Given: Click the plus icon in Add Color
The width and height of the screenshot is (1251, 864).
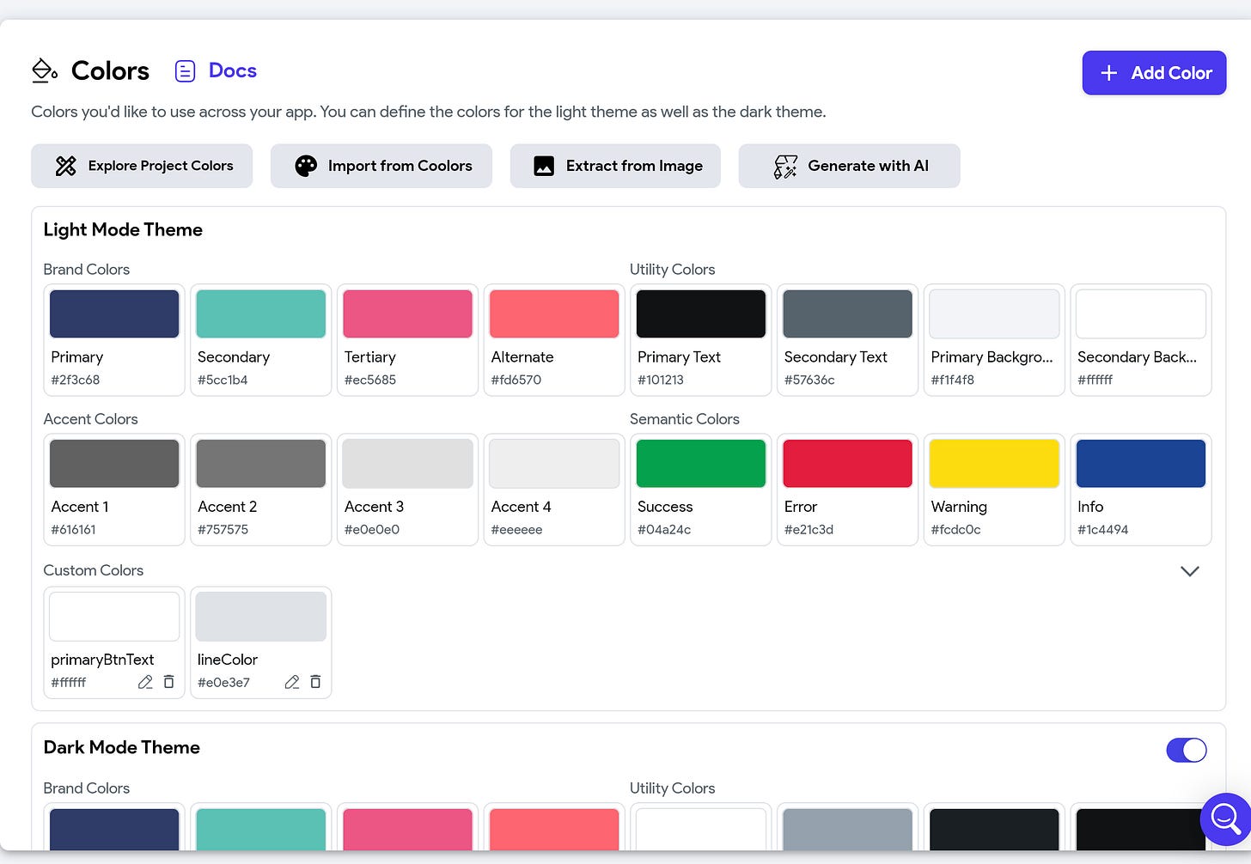Looking at the screenshot, I should pyautogui.click(x=1109, y=73).
